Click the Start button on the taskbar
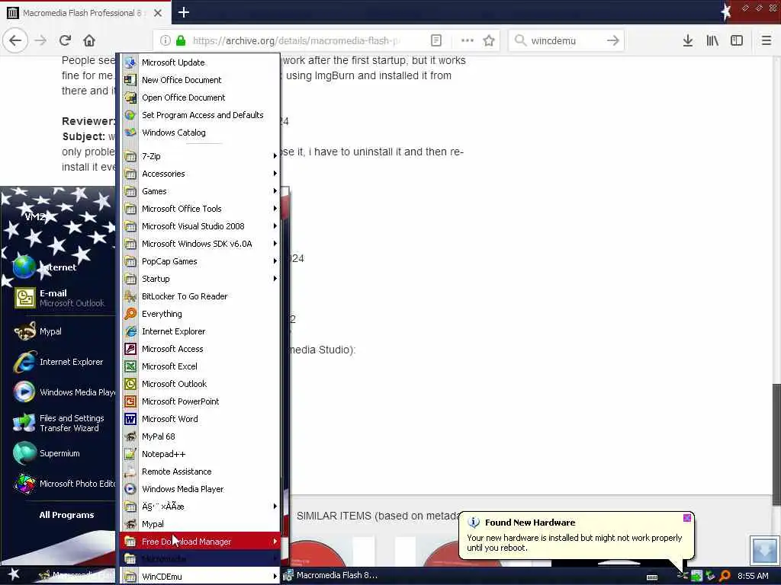Image resolution: width=781 pixels, height=585 pixels. tap(14, 574)
